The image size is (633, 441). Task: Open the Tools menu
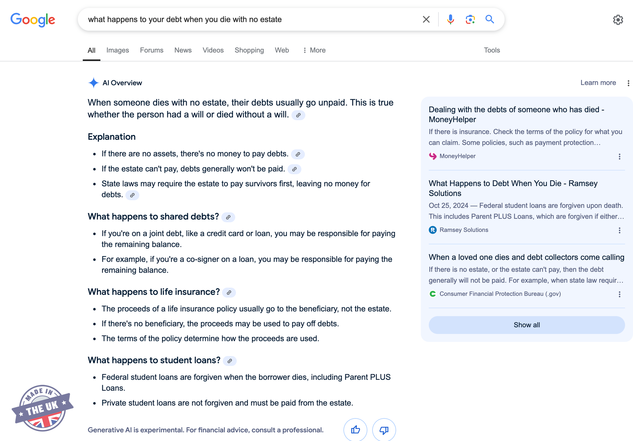pyautogui.click(x=491, y=50)
